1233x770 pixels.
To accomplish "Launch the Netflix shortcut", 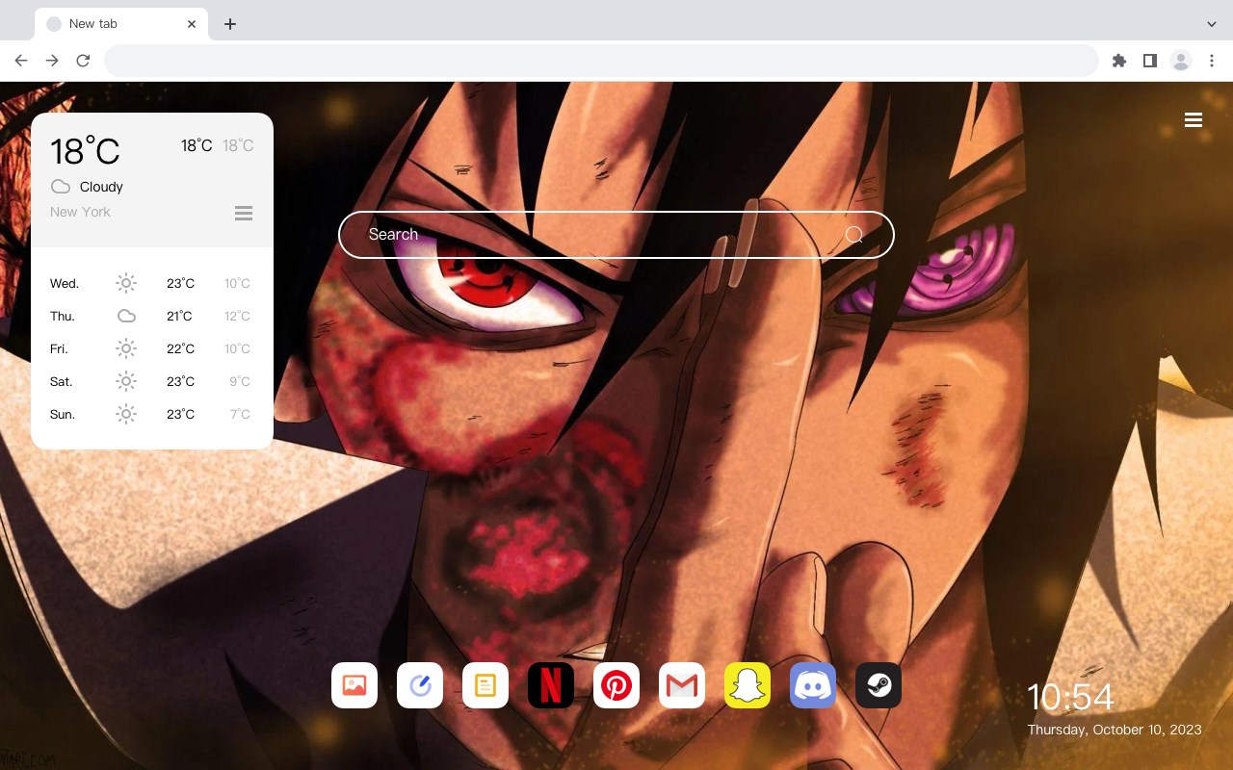I will (551, 685).
